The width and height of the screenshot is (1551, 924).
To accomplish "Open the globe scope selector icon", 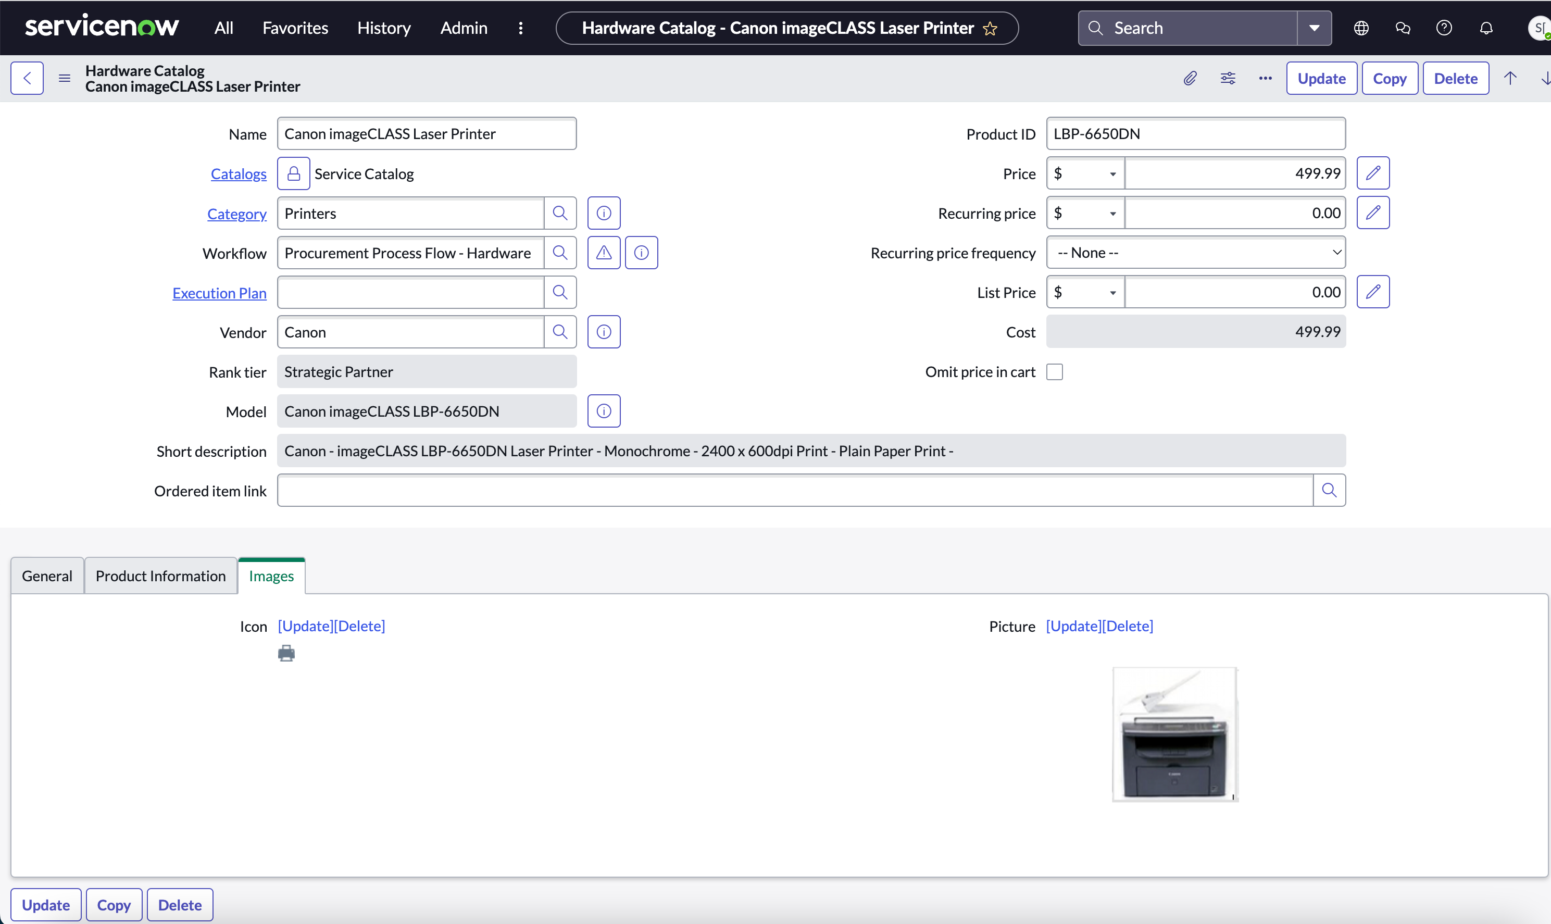I will coord(1361,28).
